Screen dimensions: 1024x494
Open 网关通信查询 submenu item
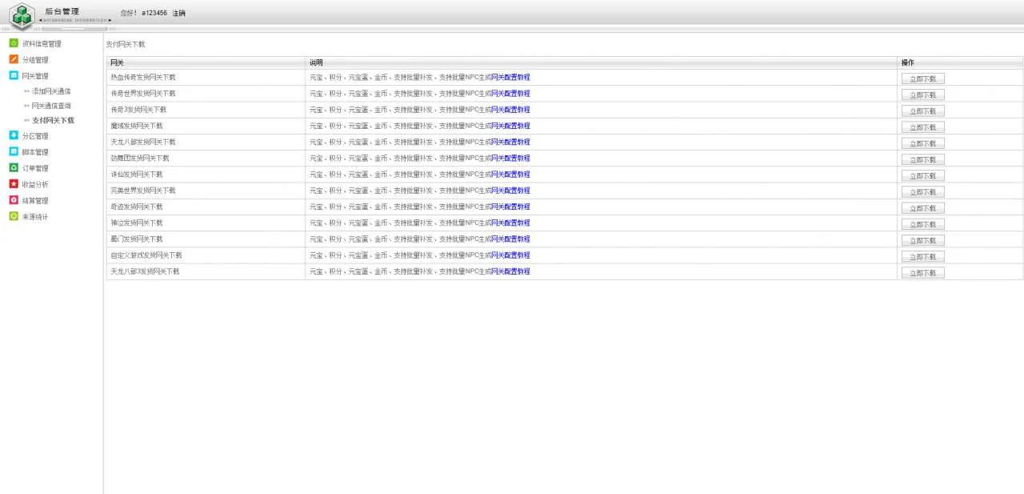51,106
